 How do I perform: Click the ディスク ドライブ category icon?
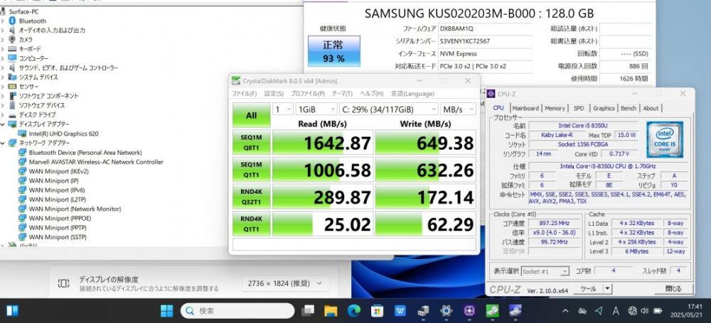(12, 114)
